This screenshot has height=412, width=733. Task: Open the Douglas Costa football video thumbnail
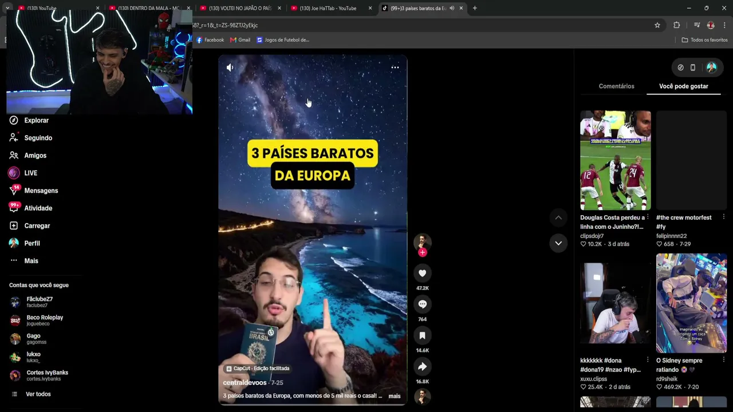pos(616,160)
